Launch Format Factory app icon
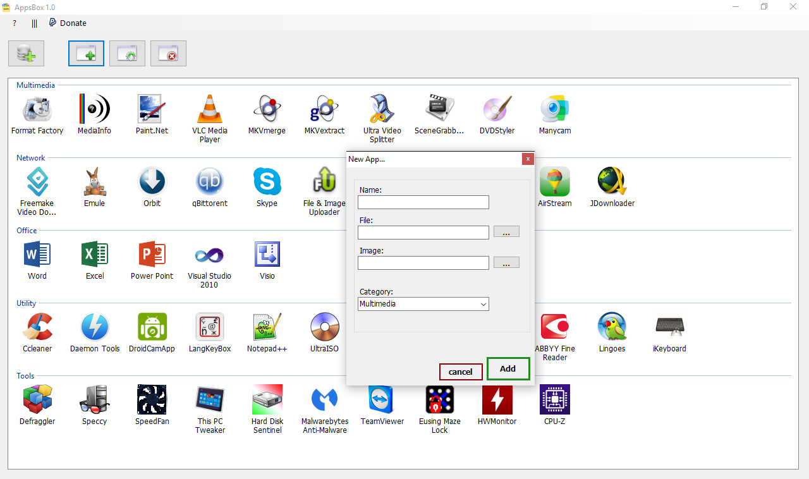Screen dimensions: 809x479 [37, 109]
